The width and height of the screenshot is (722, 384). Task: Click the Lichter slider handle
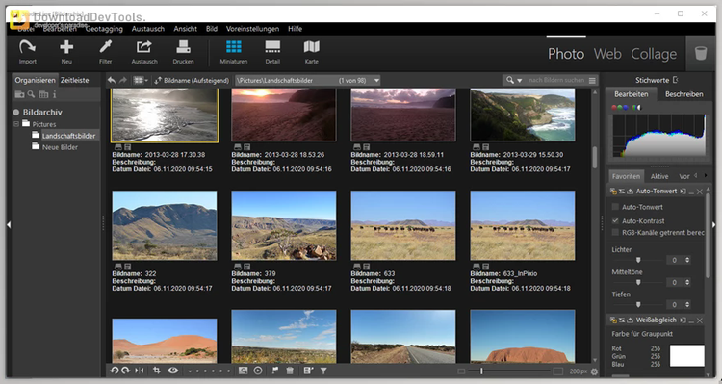(638, 260)
